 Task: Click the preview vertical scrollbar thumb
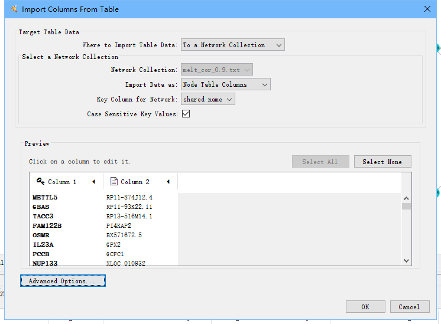[406, 207]
